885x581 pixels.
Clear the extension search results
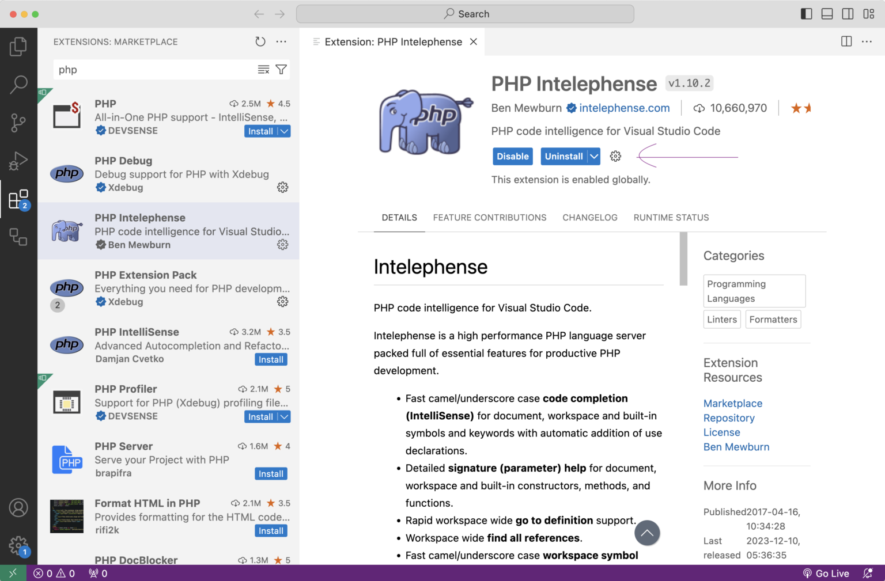(263, 69)
